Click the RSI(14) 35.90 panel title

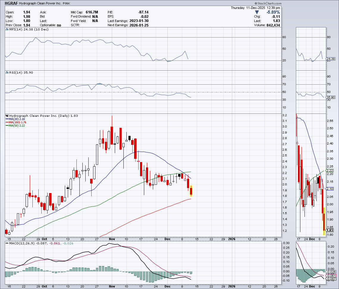(x=21, y=73)
